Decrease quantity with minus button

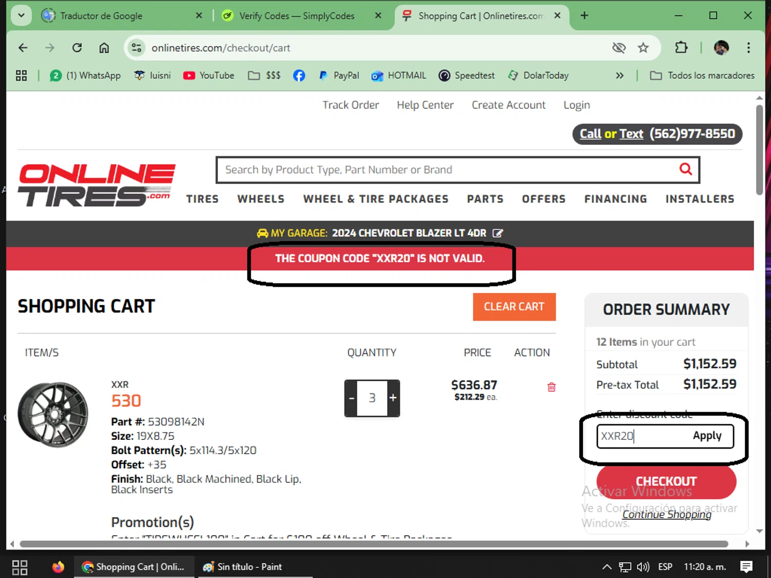(x=352, y=398)
